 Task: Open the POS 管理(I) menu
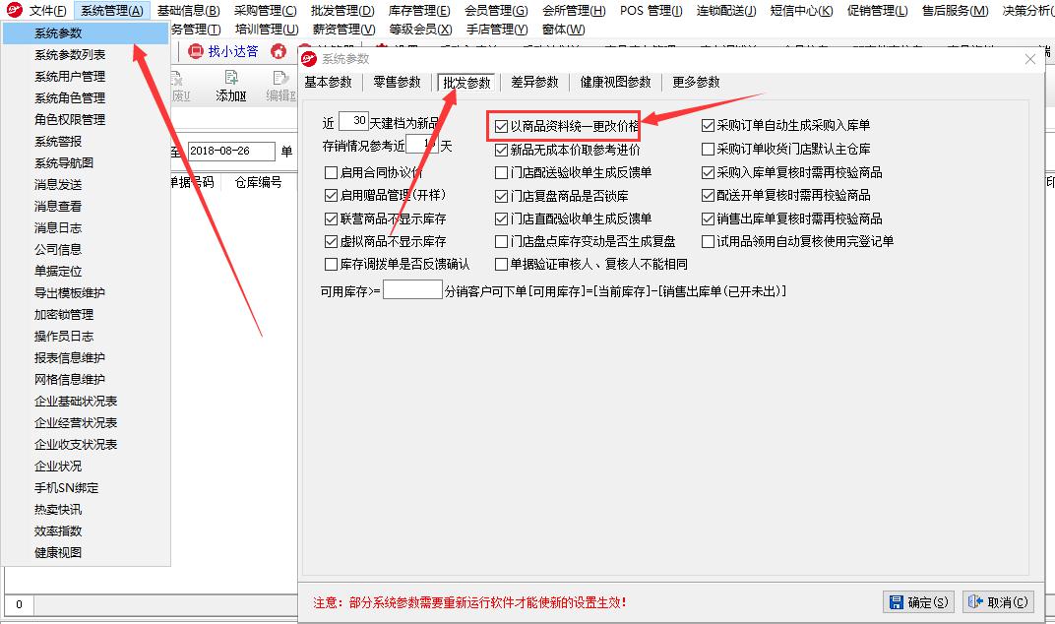[x=651, y=11]
